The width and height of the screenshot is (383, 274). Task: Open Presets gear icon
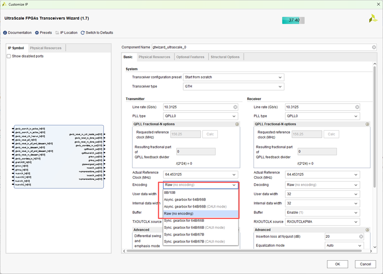tap(37, 33)
